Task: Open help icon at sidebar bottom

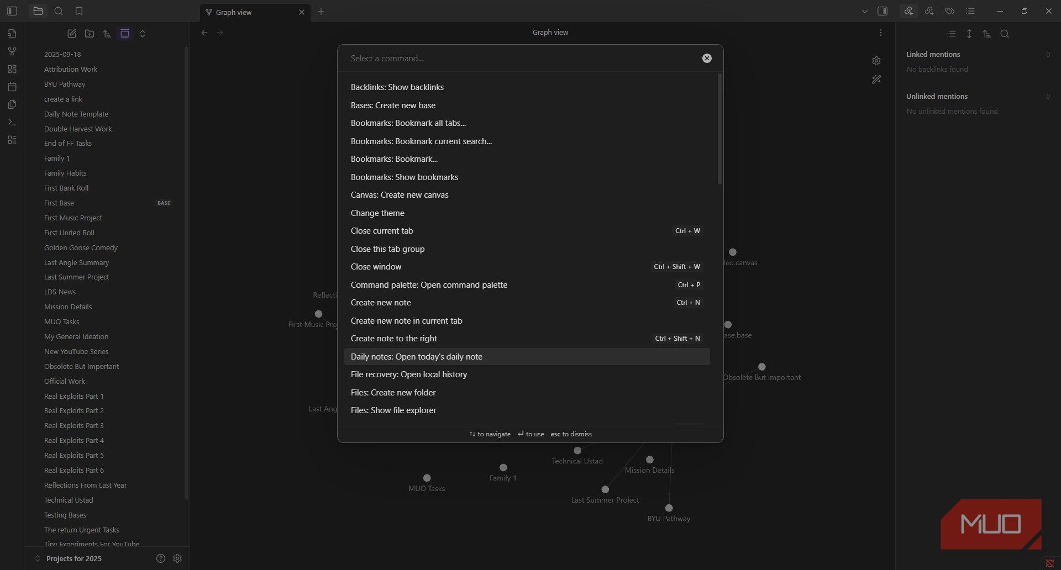Action: (x=161, y=558)
